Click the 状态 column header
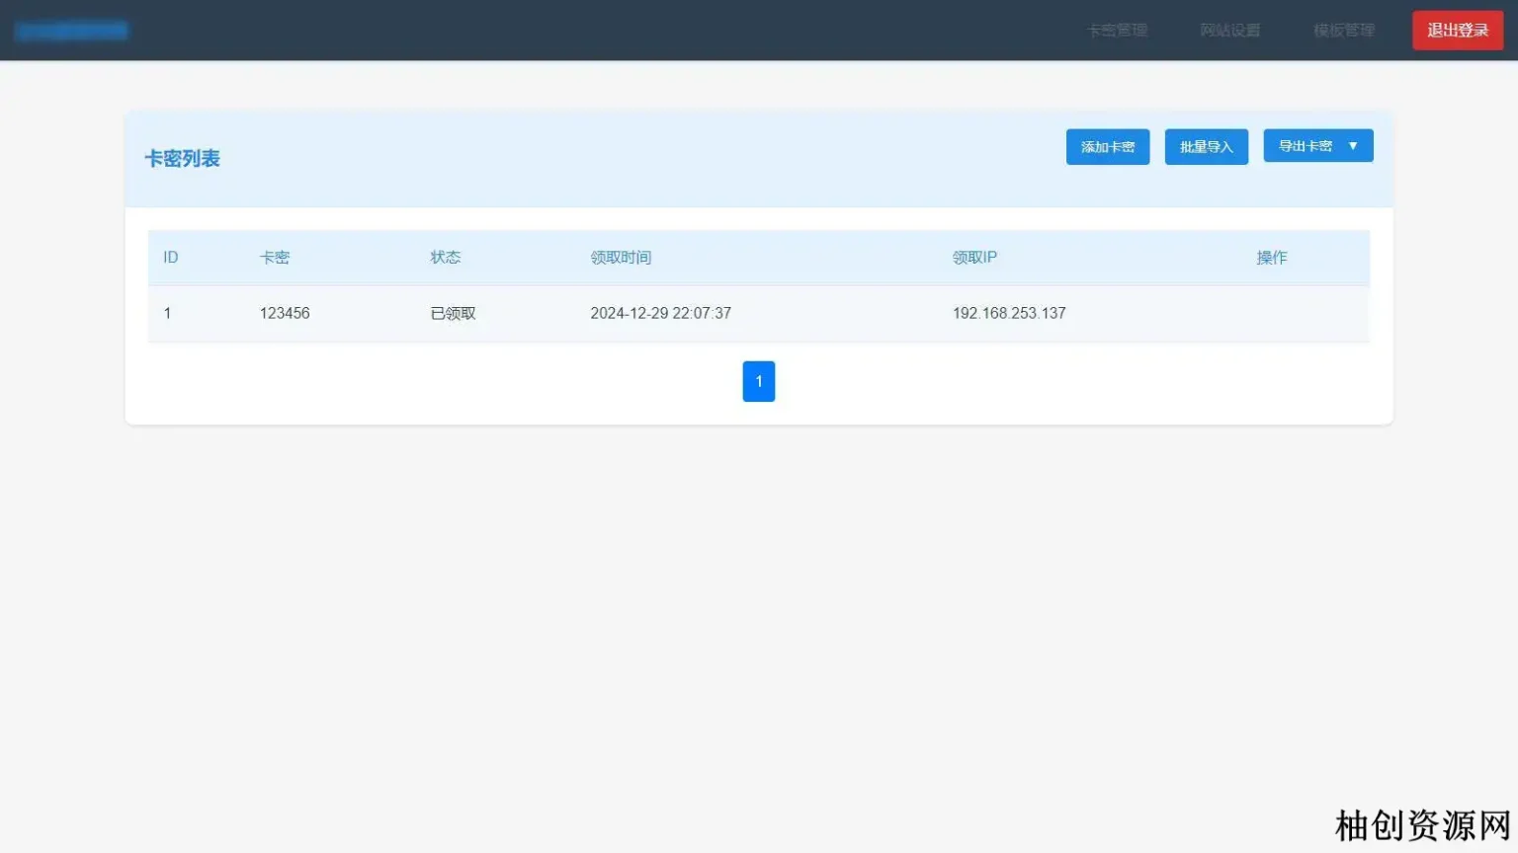The width and height of the screenshot is (1518, 853). [x=445, y=258]
